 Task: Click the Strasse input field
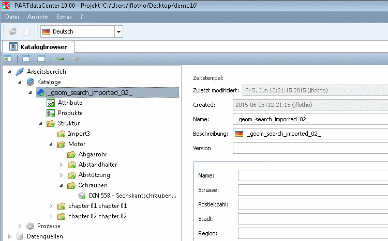click(x=313, y=190)
